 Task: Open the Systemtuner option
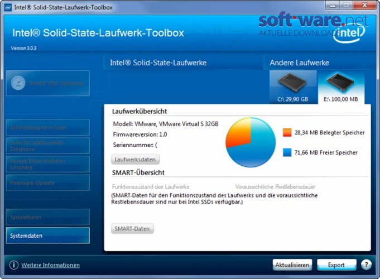(x=48, y=217)
